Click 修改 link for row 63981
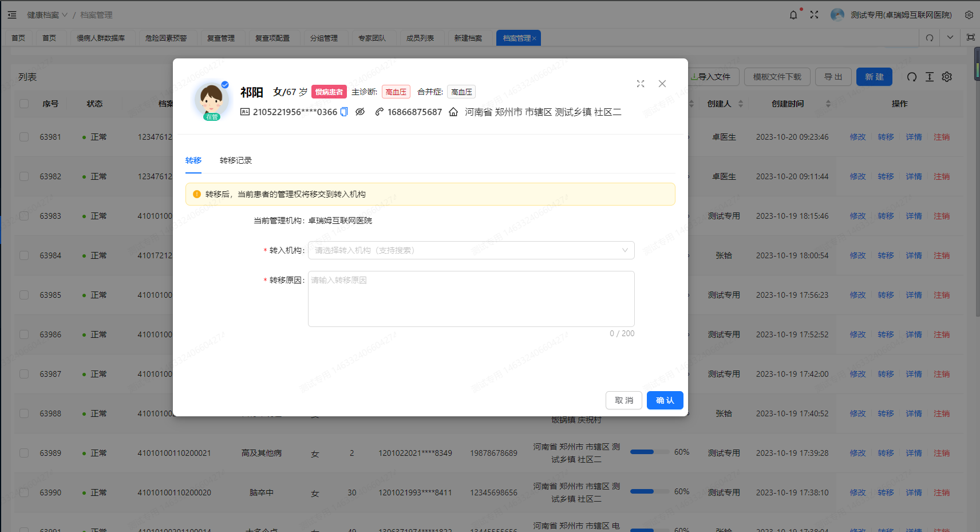This screenshot has height=532, width=980. click(x=857, y=137)
